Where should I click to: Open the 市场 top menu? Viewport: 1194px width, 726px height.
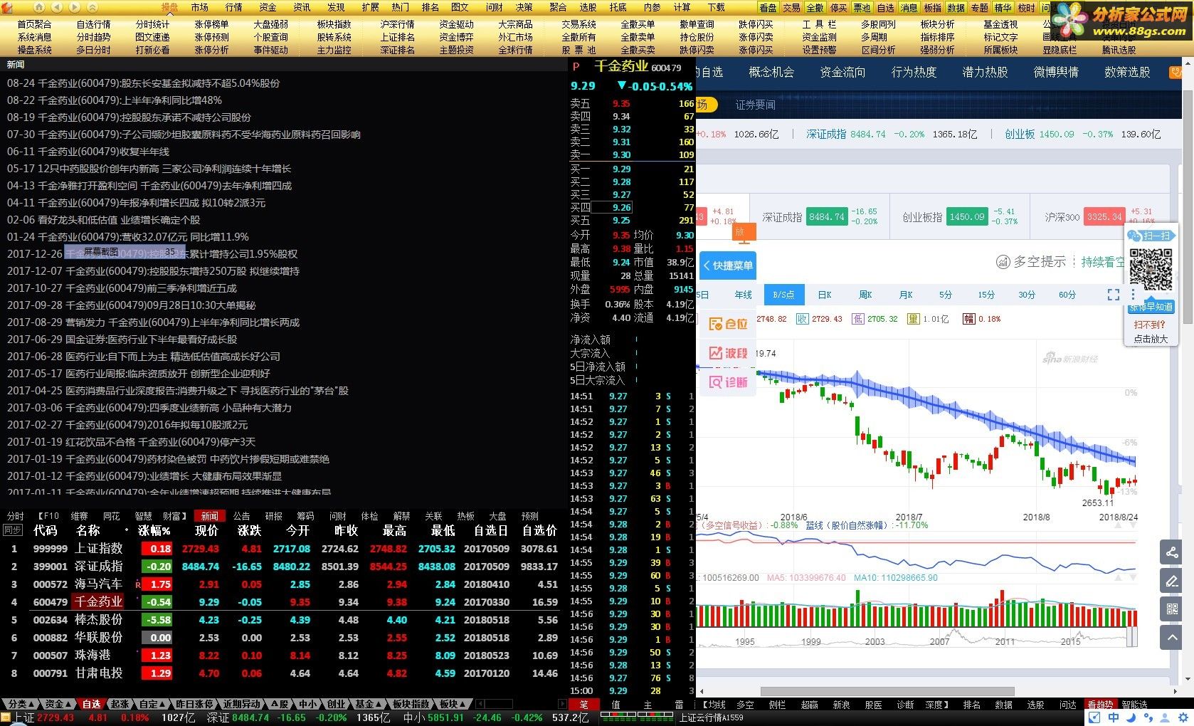pyautogui.click(x=200, y=7)
